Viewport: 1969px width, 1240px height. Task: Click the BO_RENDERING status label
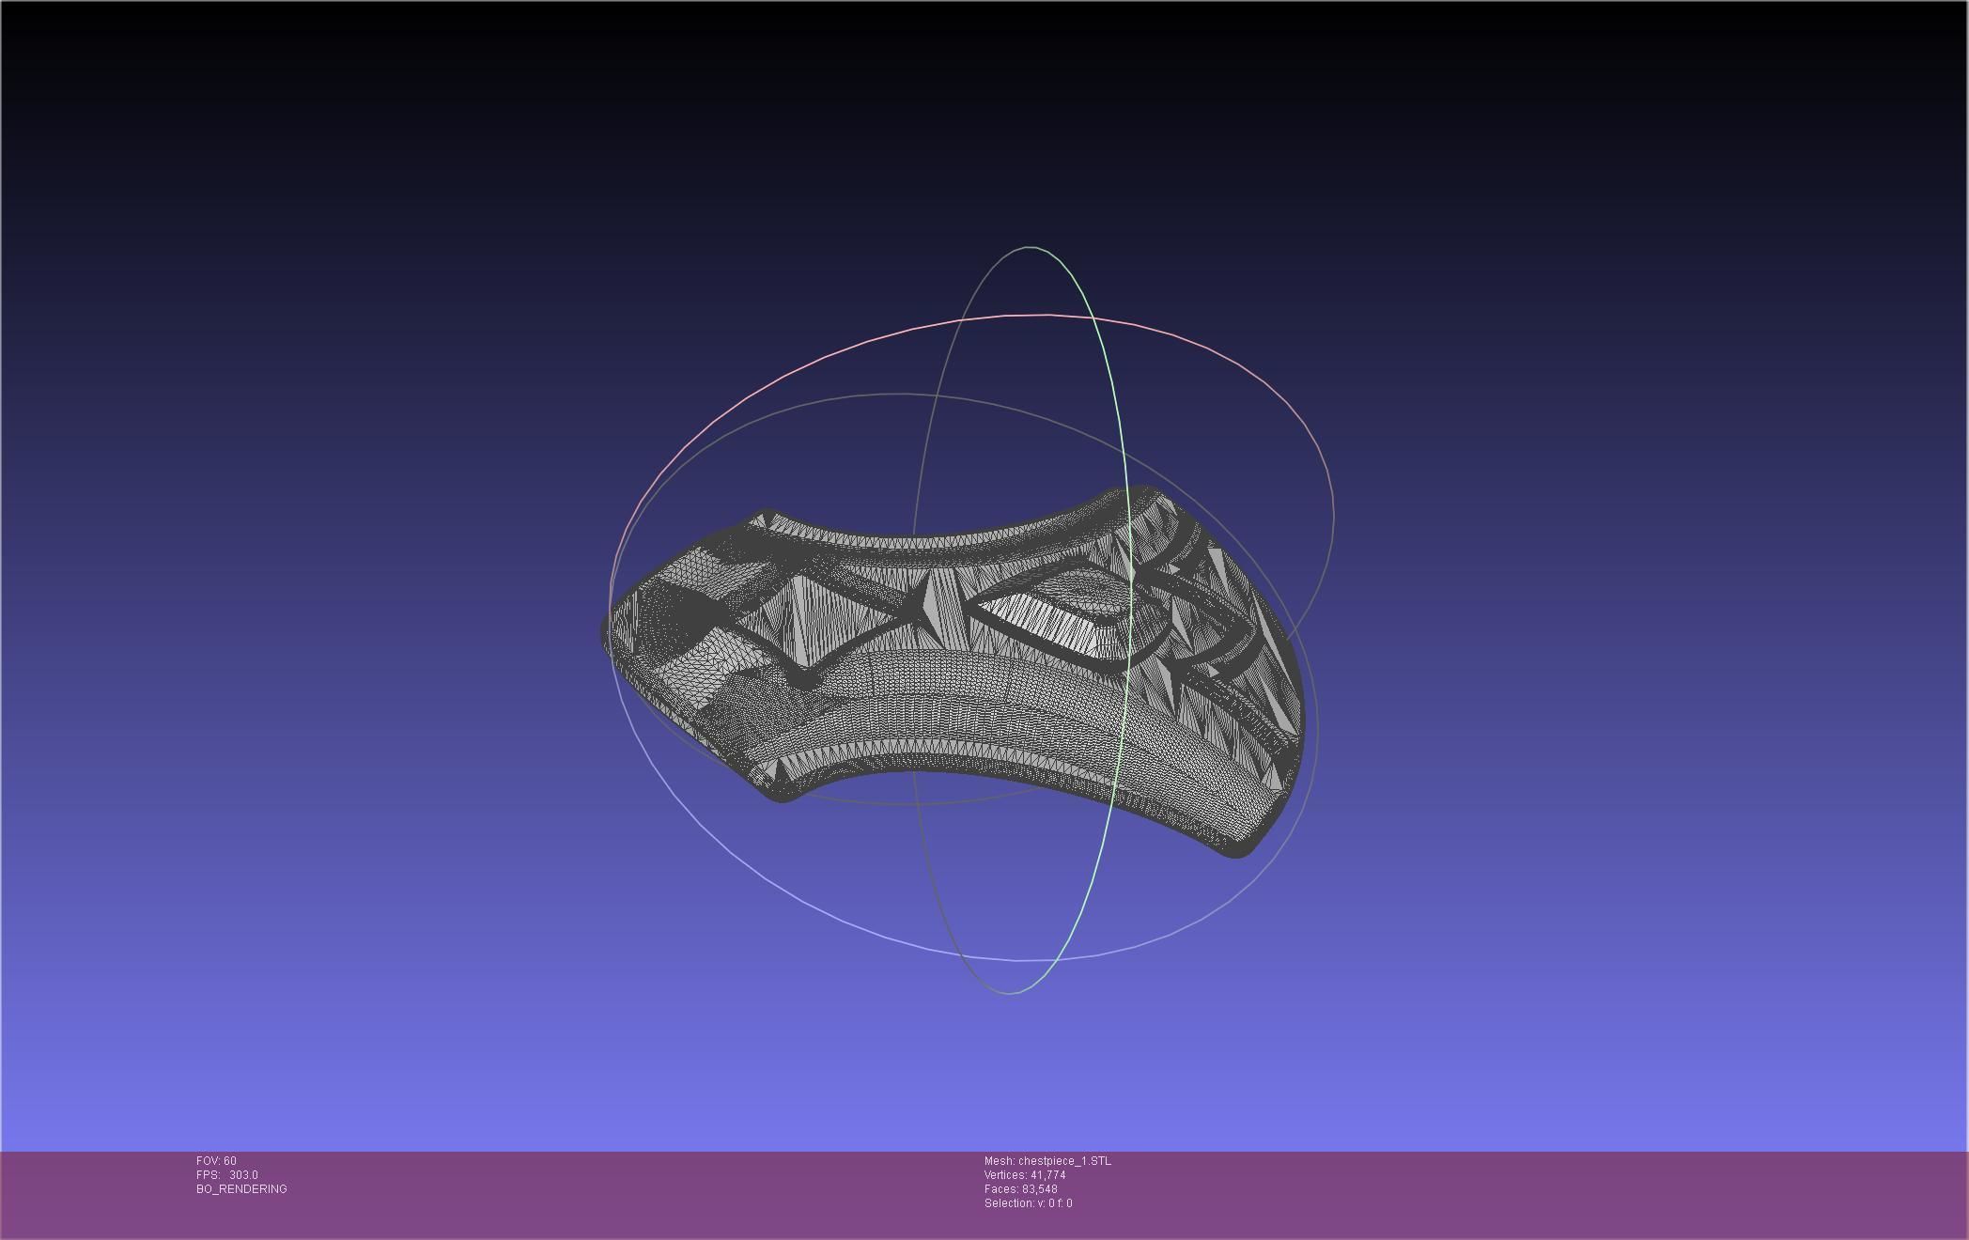point(241,1189)
